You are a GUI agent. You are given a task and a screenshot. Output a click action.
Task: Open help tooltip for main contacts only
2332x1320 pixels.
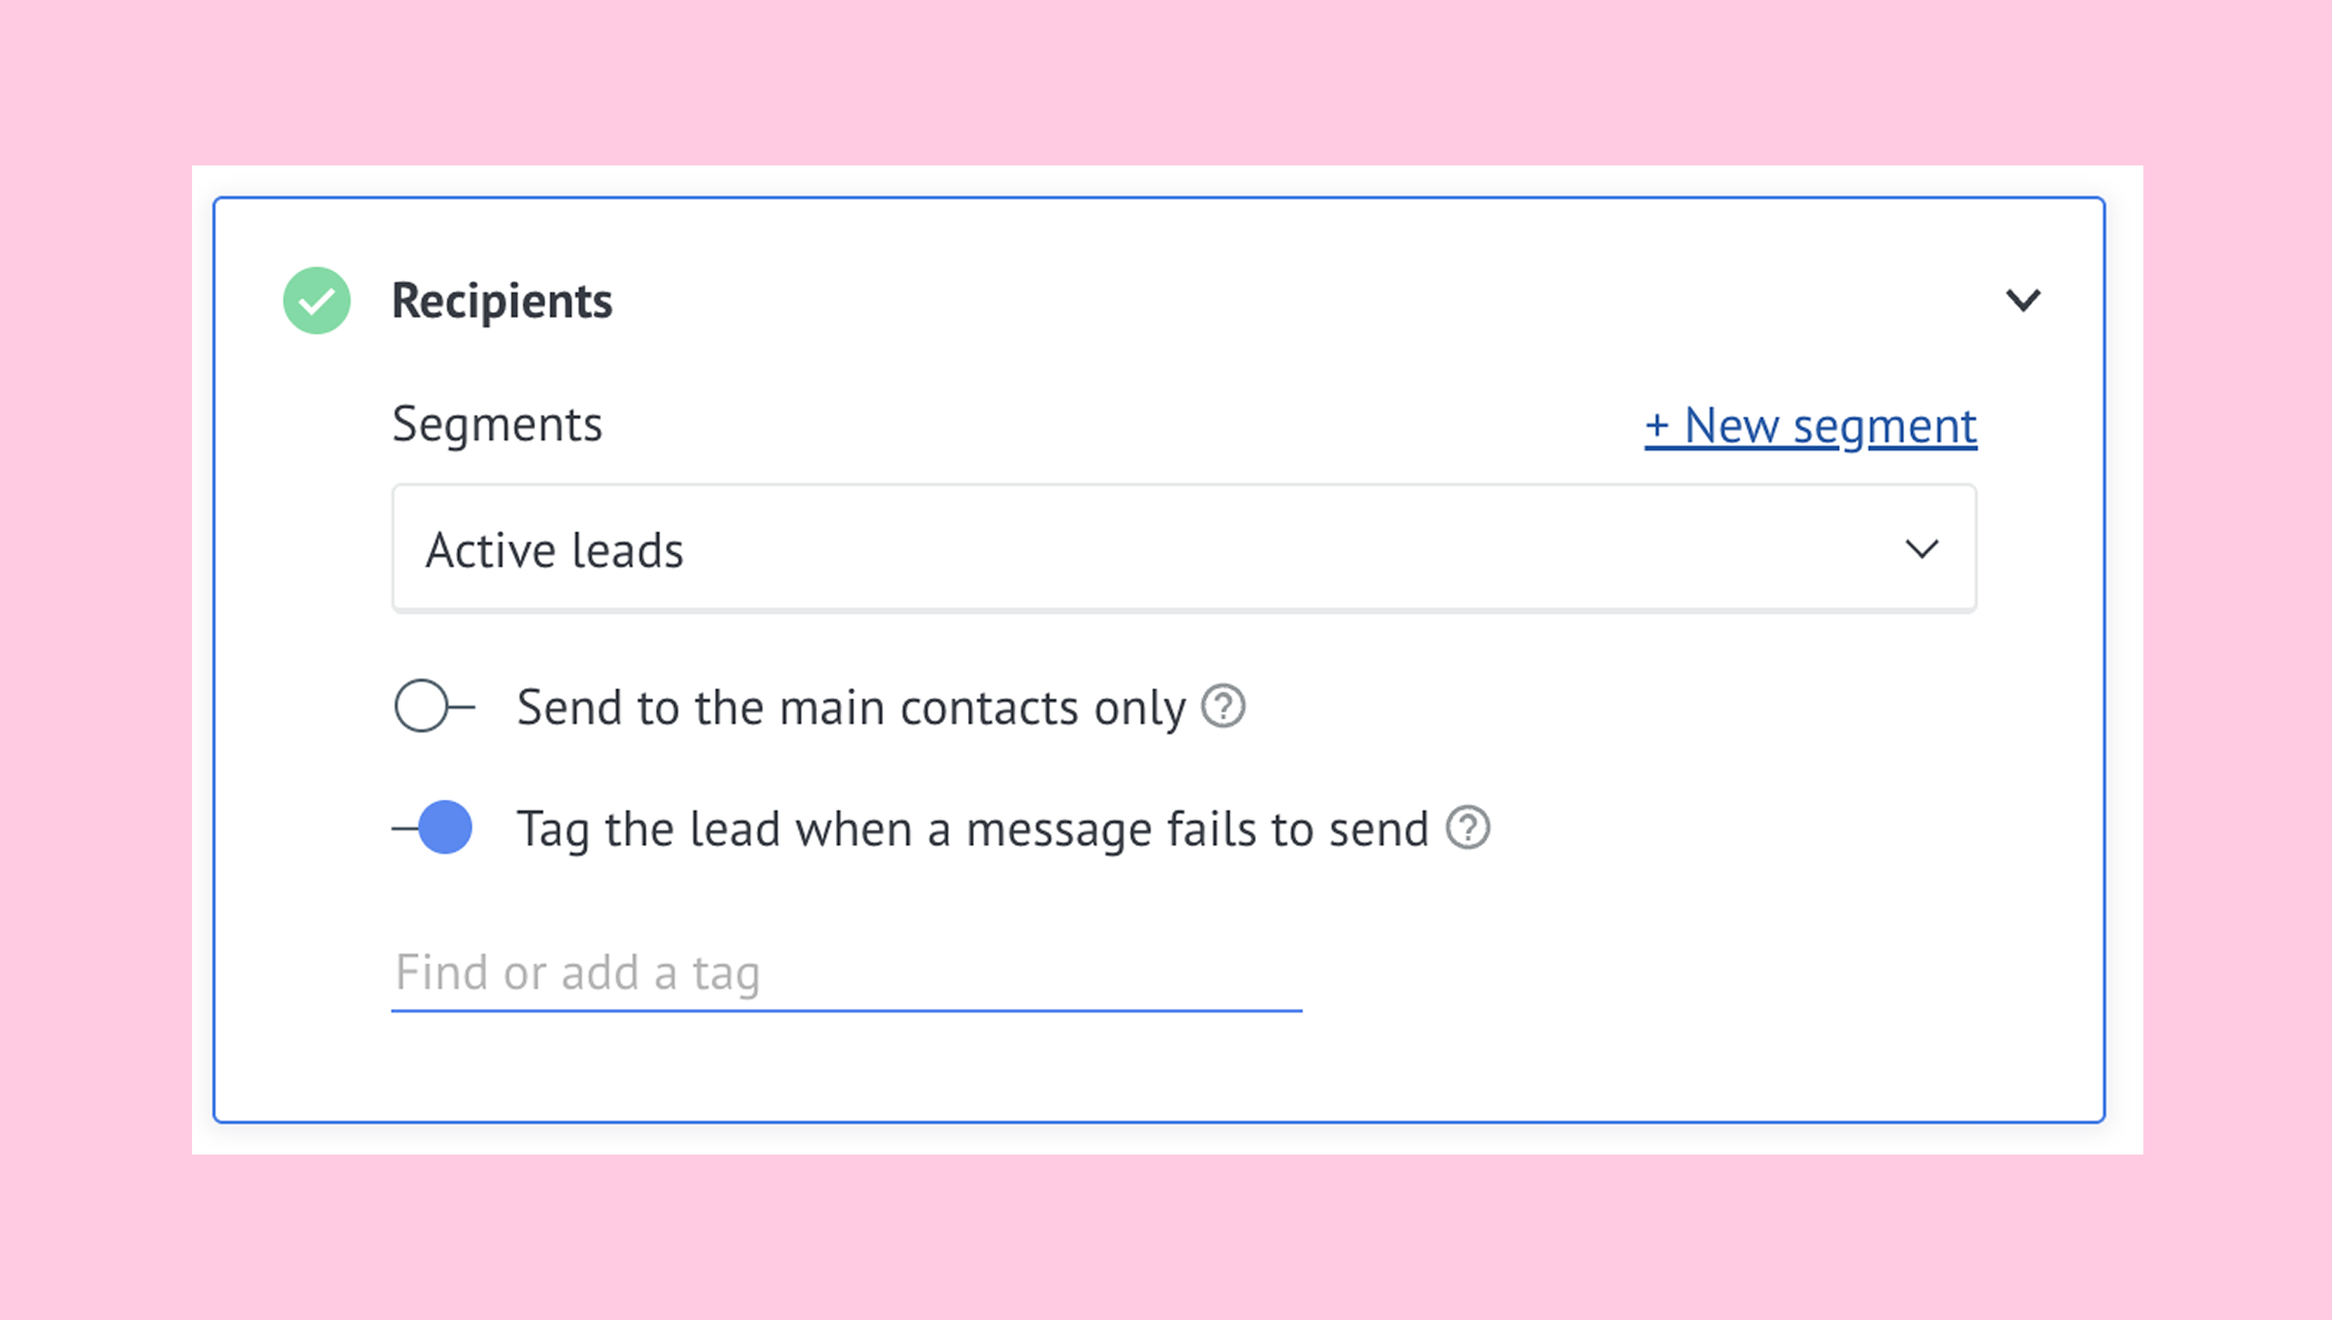1223,706
